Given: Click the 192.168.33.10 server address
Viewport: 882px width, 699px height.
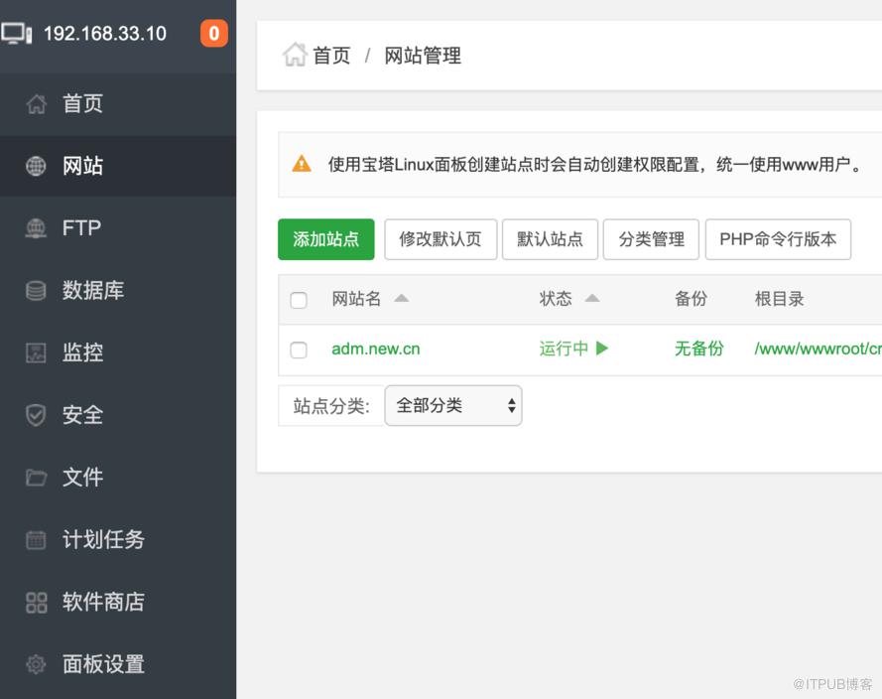Looking at the screenshot, I should (105, 34).
